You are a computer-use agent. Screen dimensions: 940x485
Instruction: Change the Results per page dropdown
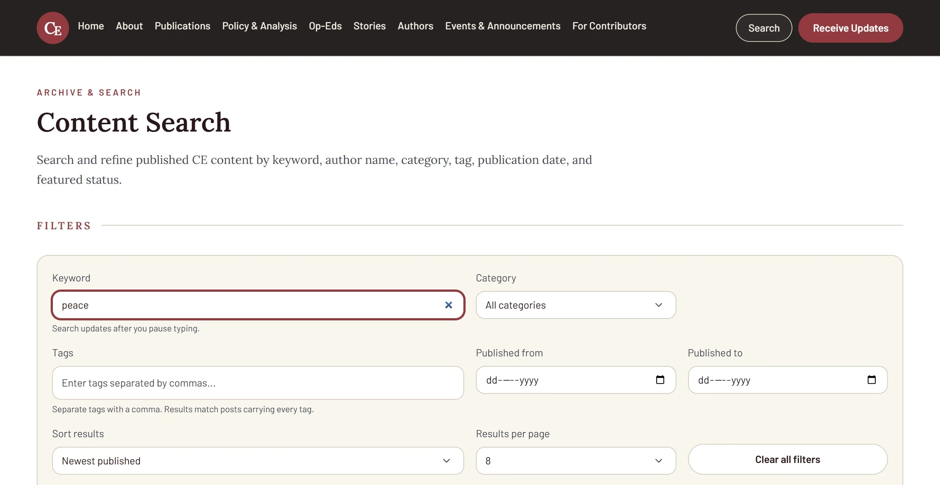[x=576, y=461]
